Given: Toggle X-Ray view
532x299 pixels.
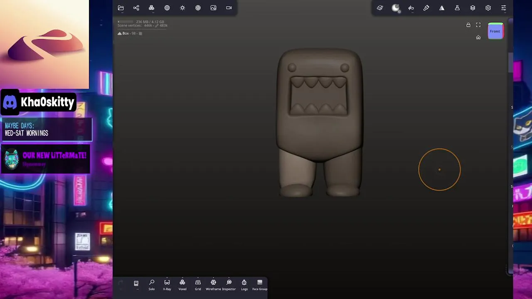Looking at the screenshot, I should 167,285.
